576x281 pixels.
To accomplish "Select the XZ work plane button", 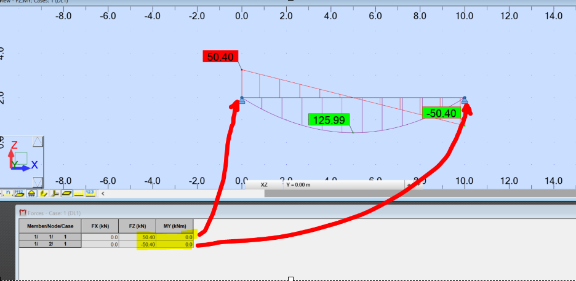I will (264, 184).
